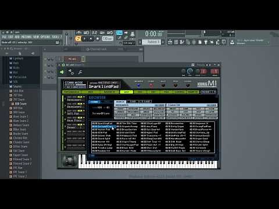279x209 pixels.
Task: Select the Classic Snare sample
Action: click(x=19, y=142)
